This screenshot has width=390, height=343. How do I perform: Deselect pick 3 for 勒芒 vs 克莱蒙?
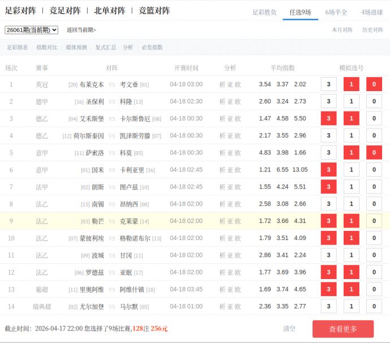pos(328,221)
